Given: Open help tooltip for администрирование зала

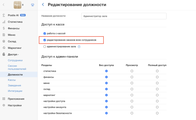Looking at the screenshot, I should click(x=79, y=47).
